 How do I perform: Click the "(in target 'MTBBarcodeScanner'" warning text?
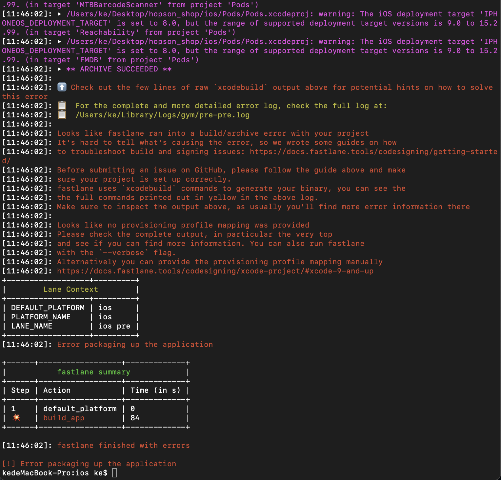(142, 5)
